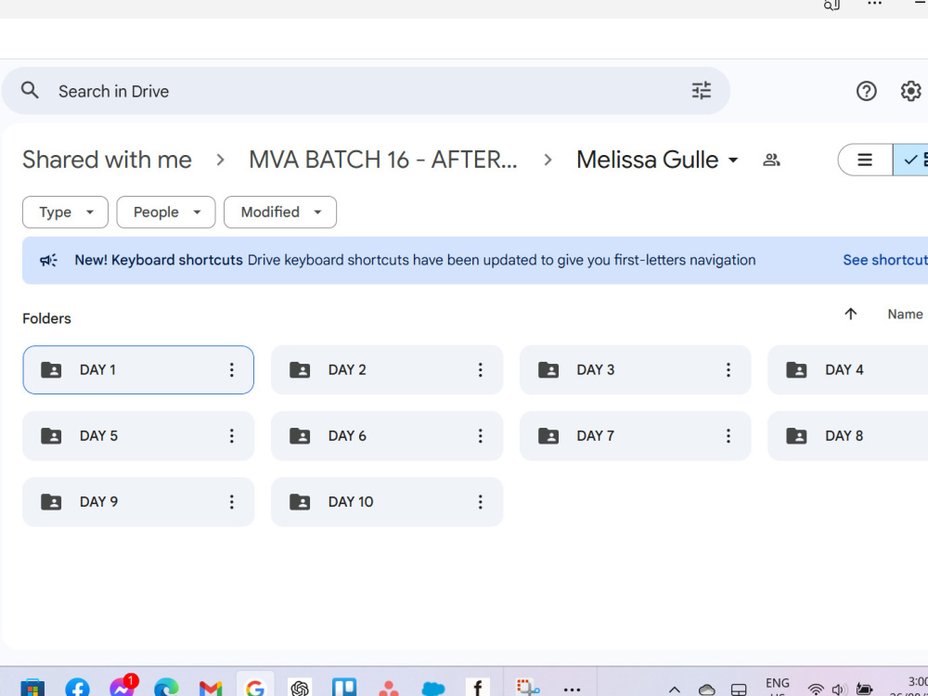
Task: Click the megaphone announcement icon
Action: point(48,260)
